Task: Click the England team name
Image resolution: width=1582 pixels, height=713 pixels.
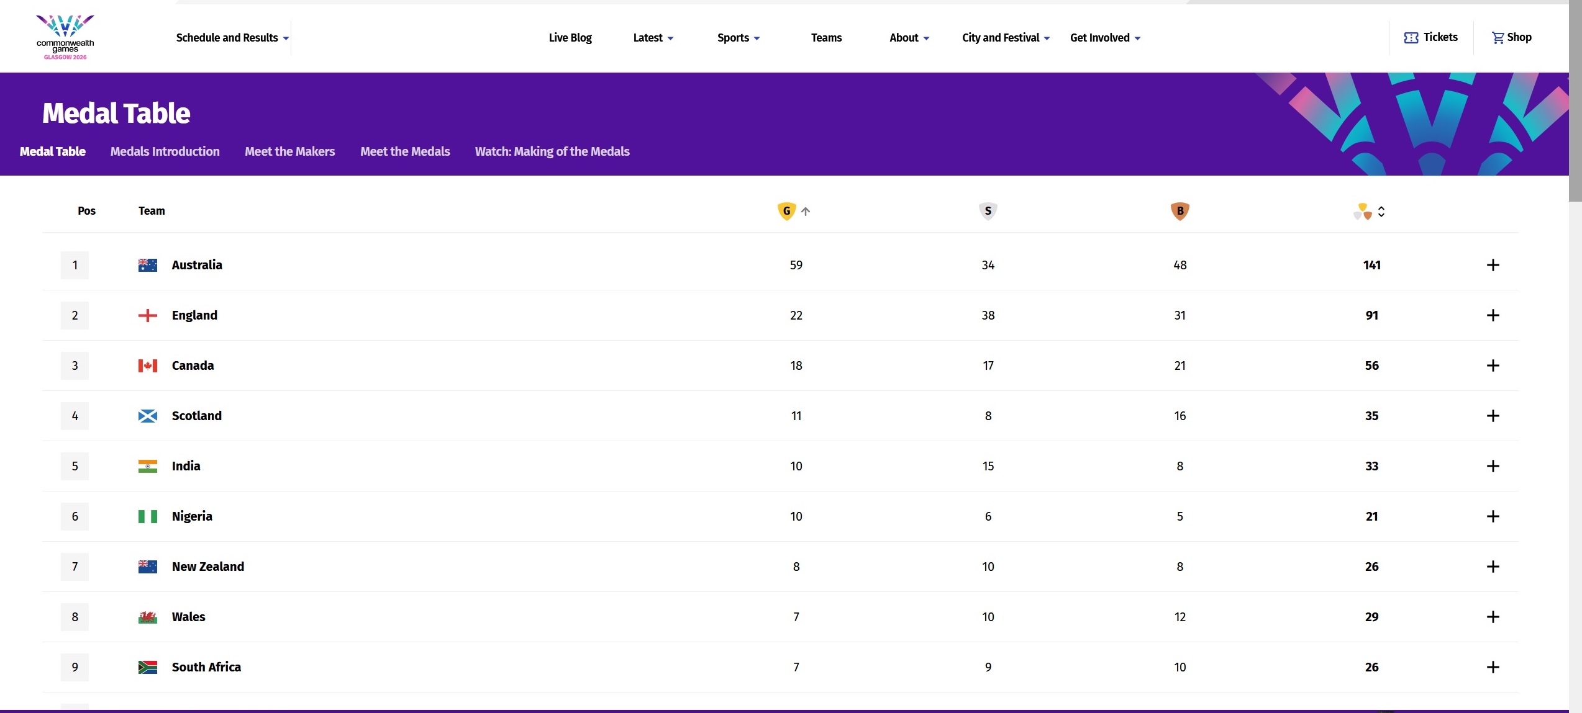Action: pos(194,315)
